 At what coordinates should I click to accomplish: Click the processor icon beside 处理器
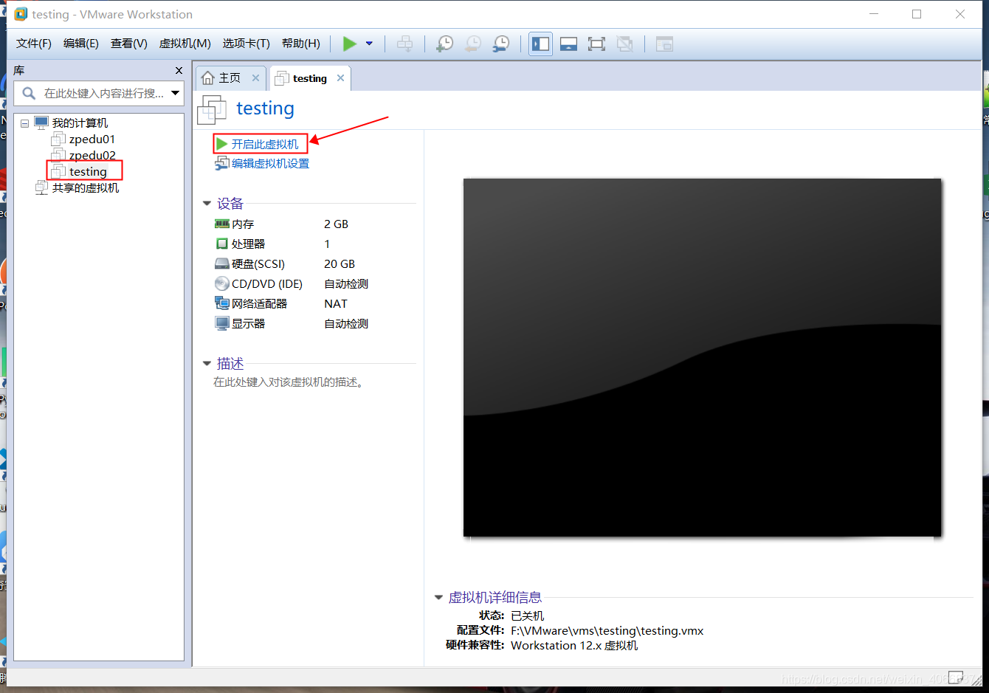(221, 244)
